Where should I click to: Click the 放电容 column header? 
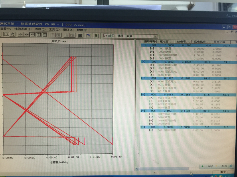tap(183, 42)
